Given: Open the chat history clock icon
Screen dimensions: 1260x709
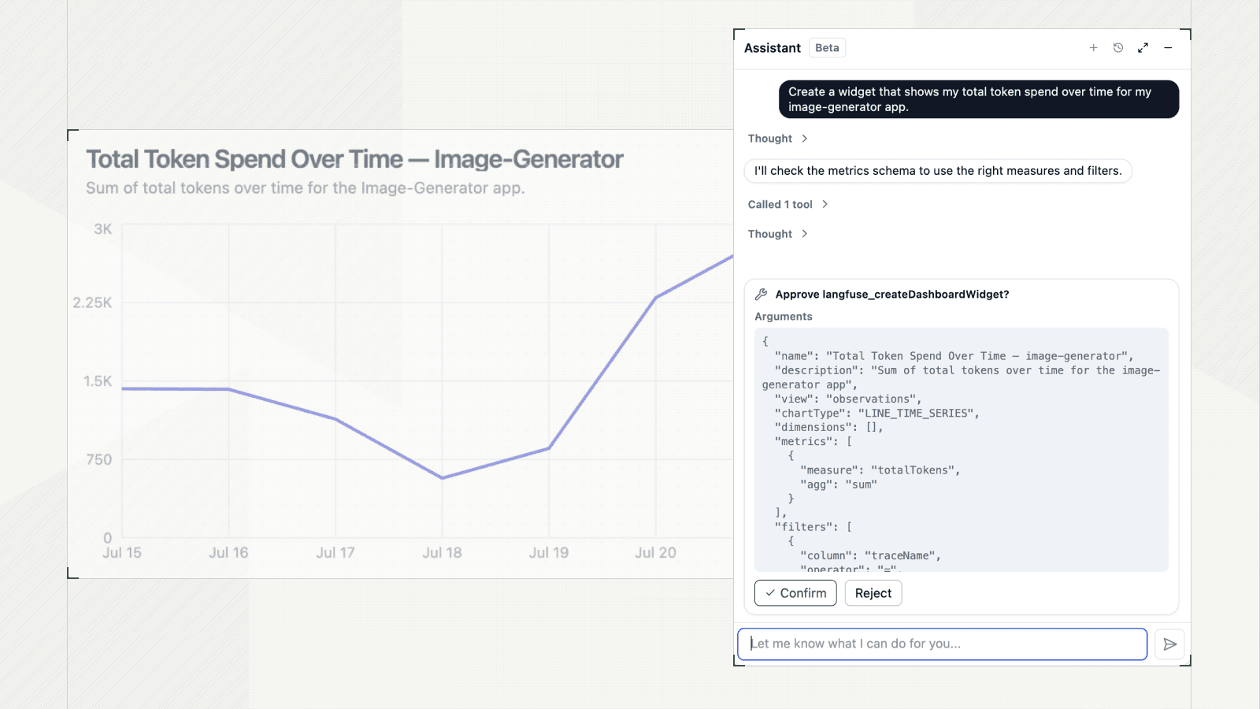Looking at the screenshot, I should 1118,48.
